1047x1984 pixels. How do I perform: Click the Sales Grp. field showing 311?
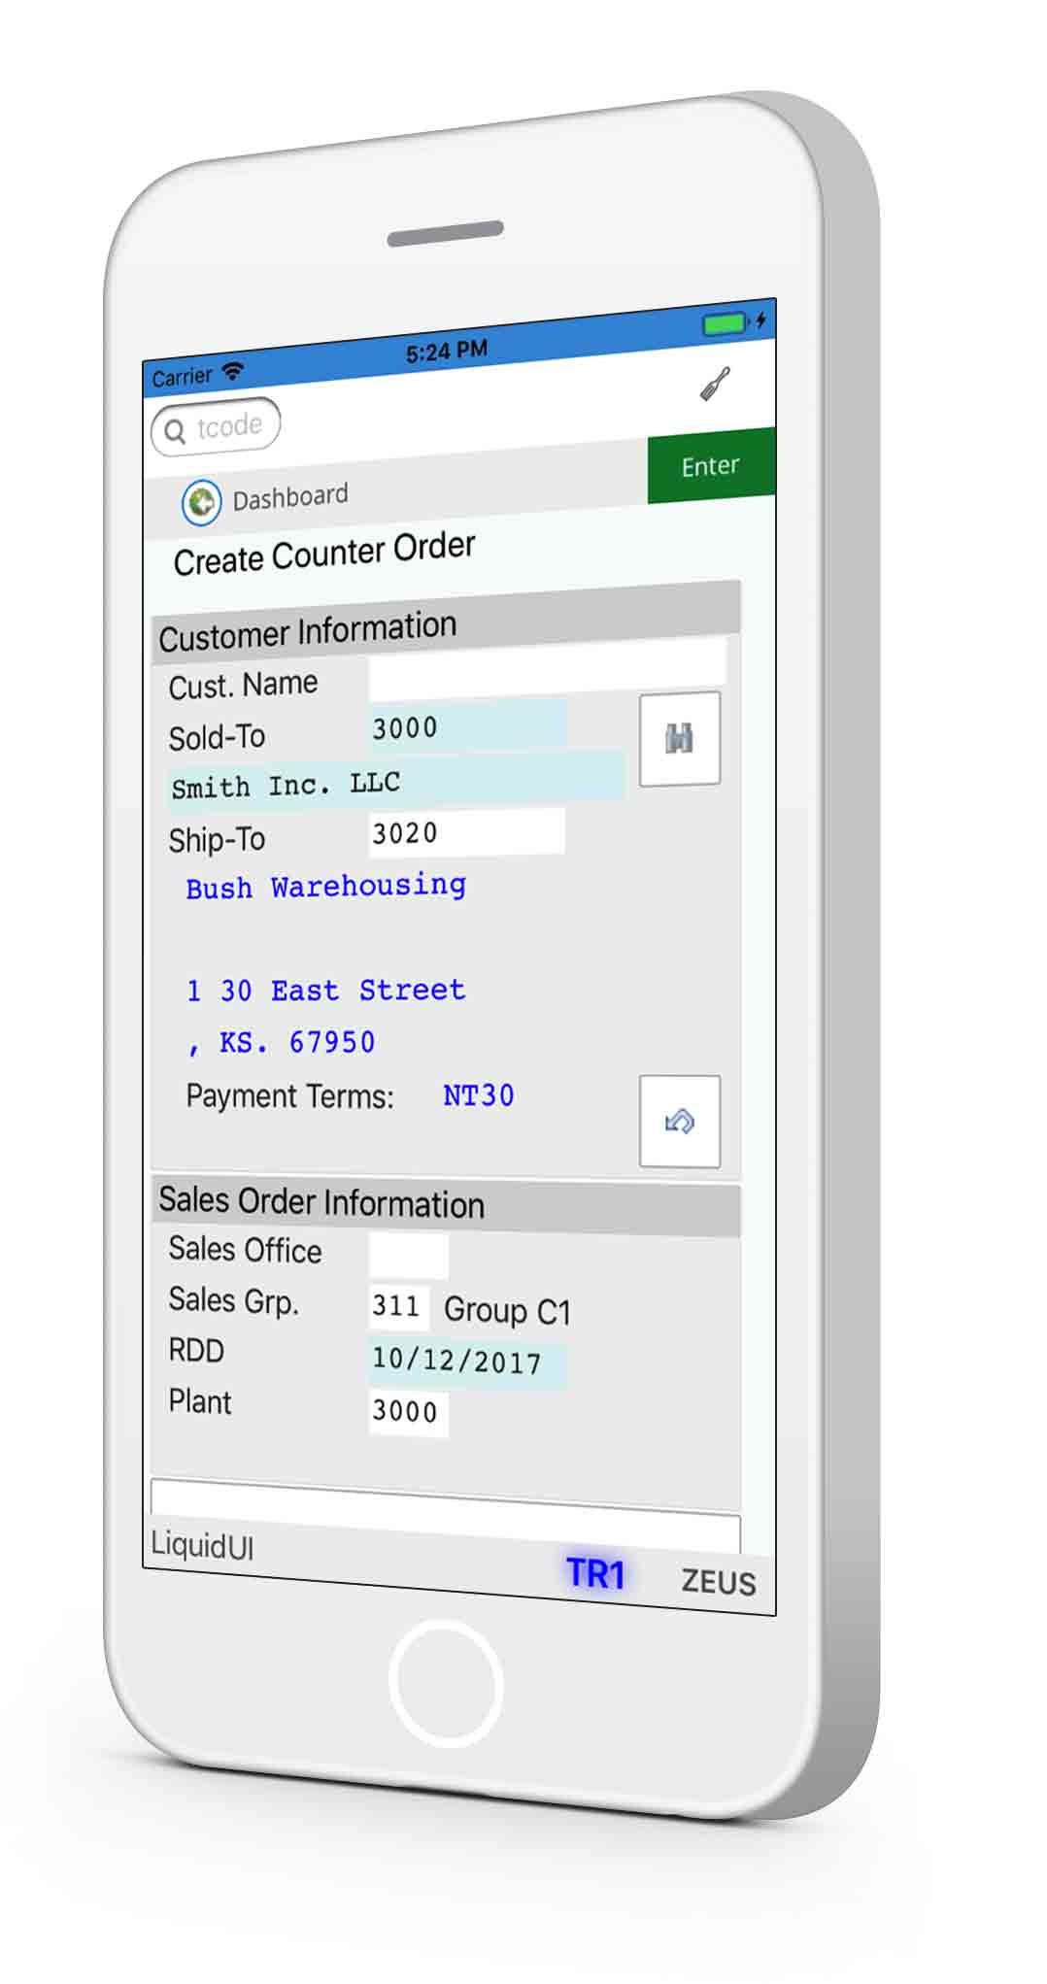tap(398, 1306)
